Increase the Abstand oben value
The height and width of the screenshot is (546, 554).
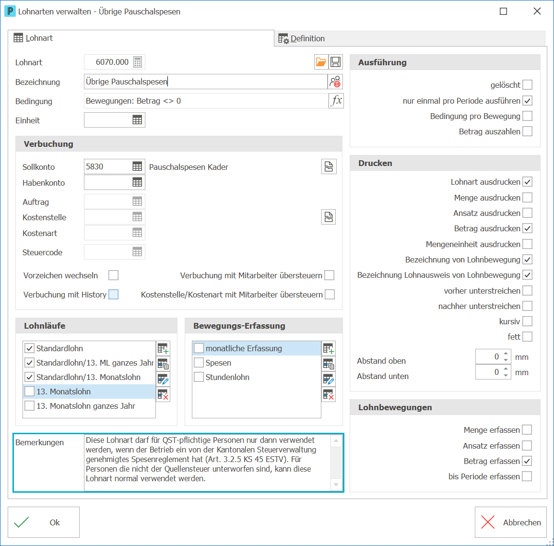[x=506, y=354]
